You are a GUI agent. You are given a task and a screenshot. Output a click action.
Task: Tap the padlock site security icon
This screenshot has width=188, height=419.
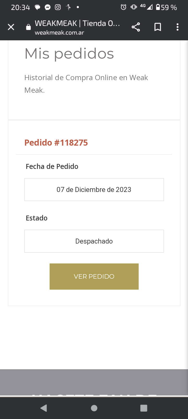[28, 27]
